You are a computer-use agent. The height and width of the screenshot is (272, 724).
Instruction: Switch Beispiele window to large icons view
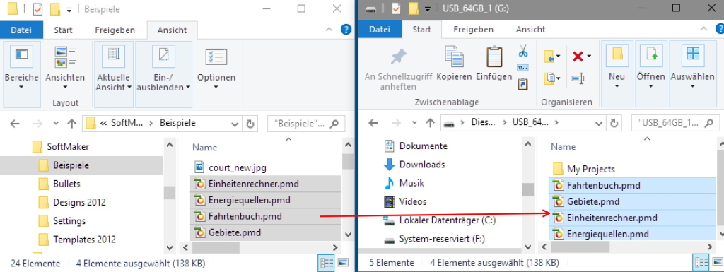[x=343, y=264]
